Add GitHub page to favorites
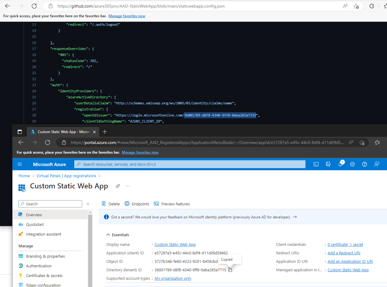This screenshot has height=287, width=387. (356, 6)
